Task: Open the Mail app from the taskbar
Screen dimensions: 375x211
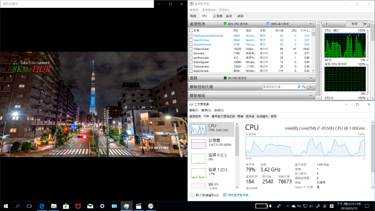Action: coord(90,206)
